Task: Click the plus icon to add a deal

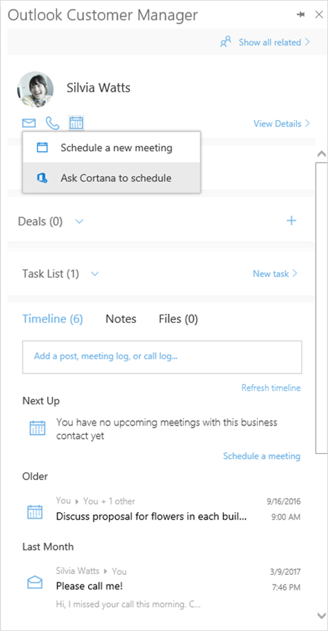Action: (x=291, y=220)
